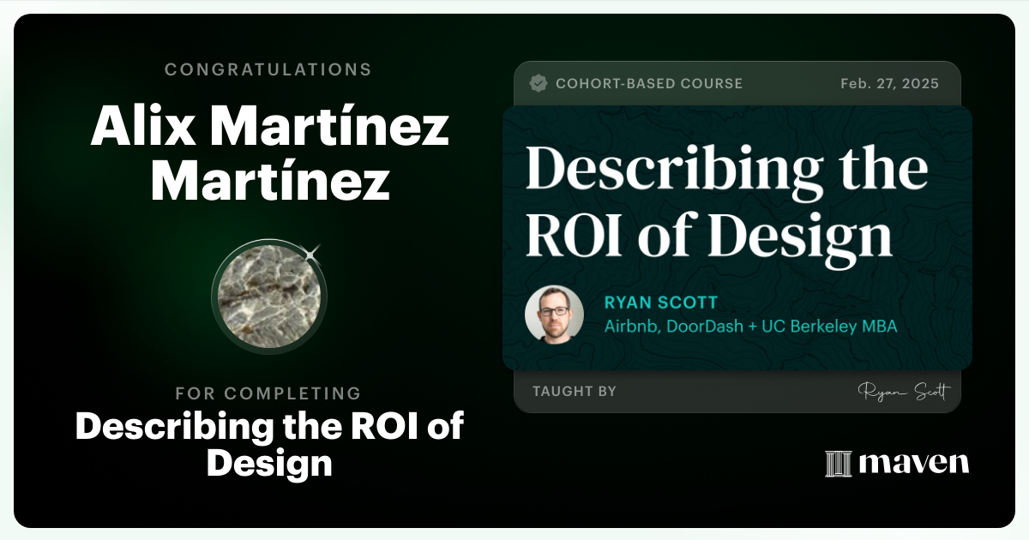
Task: Click Ryan Scott's profile photo icon
Action: tap(554, 314)
